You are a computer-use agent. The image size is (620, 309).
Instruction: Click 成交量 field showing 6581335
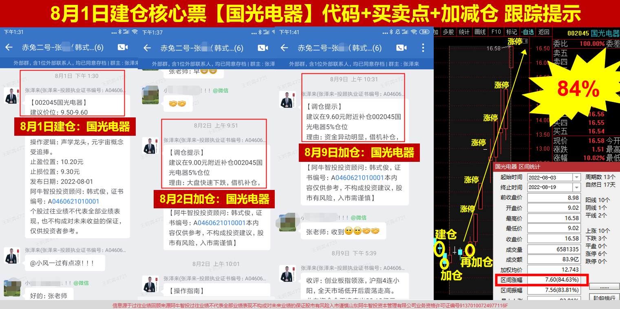[x=554, y=249]
